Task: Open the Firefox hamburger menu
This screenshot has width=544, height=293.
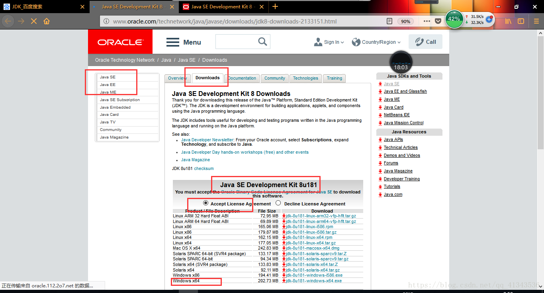Action: (536, 21)
